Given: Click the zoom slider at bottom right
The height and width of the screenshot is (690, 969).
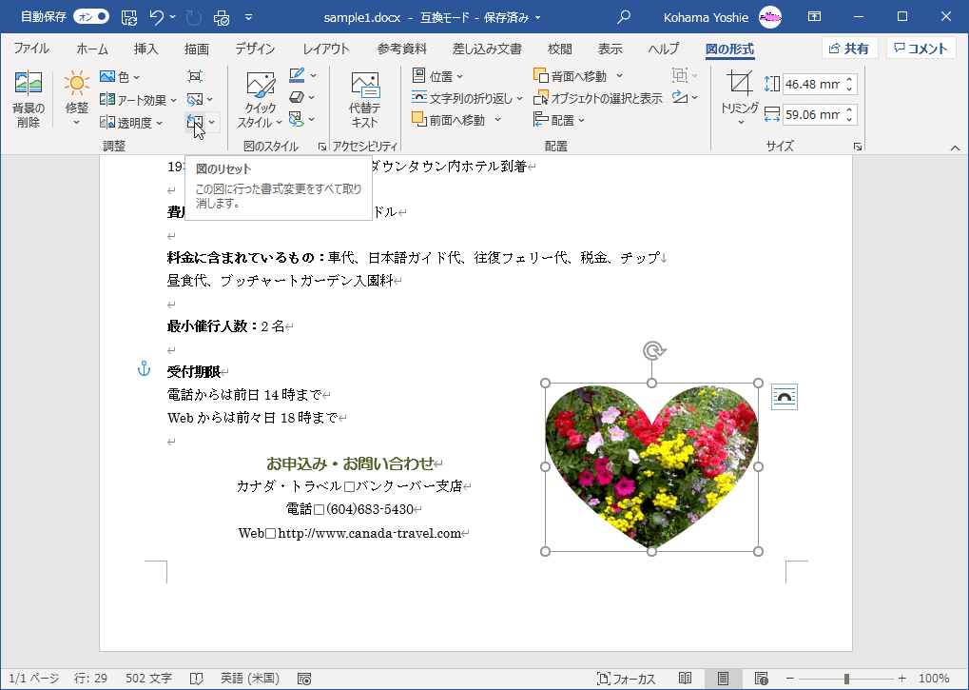Looking at the screenshot, I should point(846,680).
